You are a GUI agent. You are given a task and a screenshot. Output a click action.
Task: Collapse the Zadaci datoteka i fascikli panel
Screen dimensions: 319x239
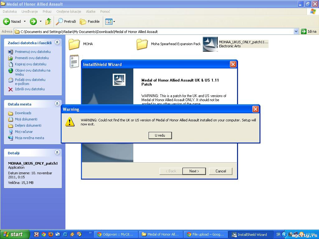click(x=57, y=42)
